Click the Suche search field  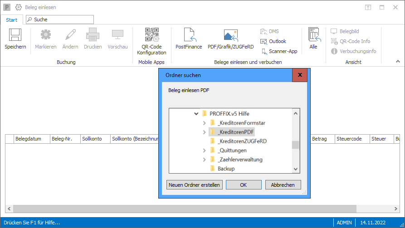point(60,19)
